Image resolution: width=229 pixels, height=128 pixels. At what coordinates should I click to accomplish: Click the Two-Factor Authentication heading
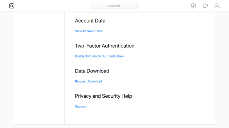tap(105, 46)
